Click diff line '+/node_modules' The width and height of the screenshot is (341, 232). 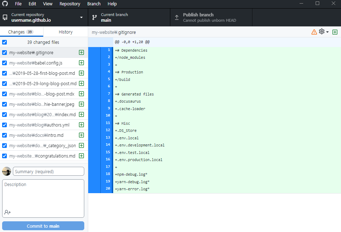click(130, 57)
